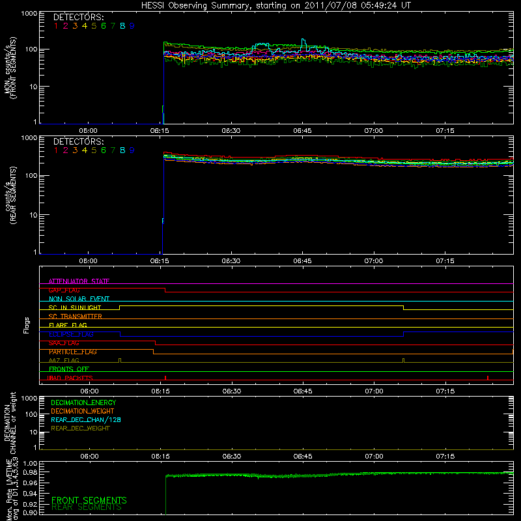Click the REAR SEGMENTS livetime legend label

coord(87,507)
